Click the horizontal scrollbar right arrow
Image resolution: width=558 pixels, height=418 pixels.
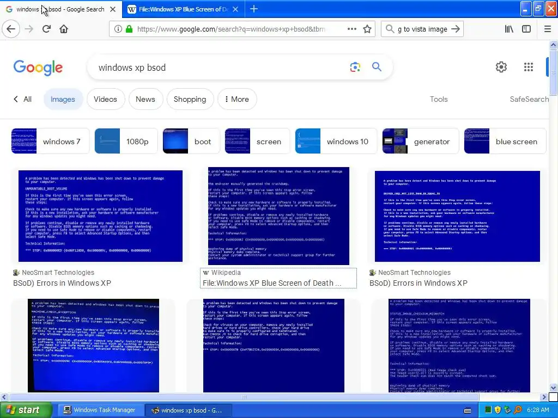pyautogui.click(x=544, y=397)
